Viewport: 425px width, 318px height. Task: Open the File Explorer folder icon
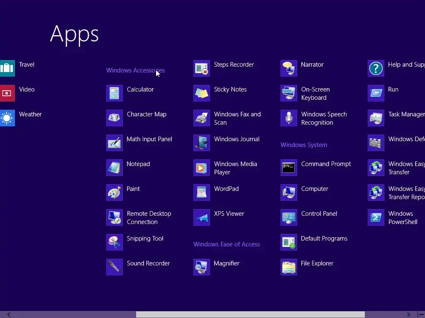click(x=289, y=267)
